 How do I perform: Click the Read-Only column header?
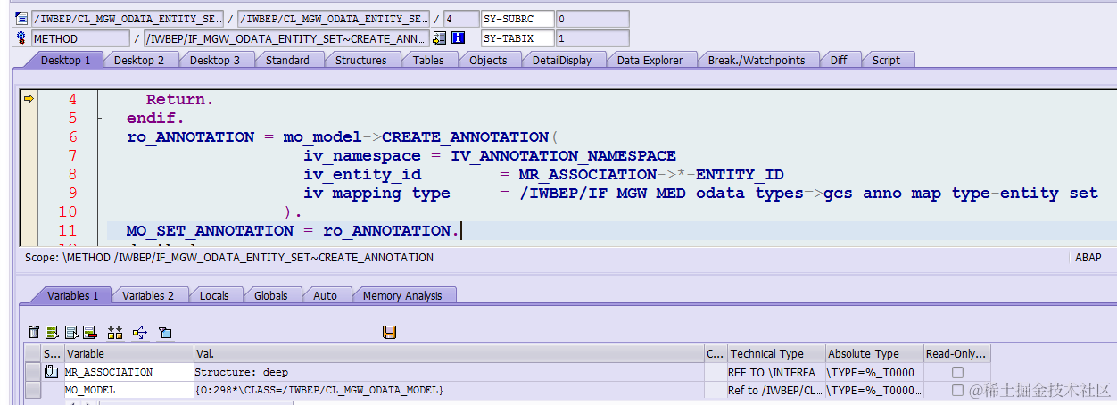[956, 354]
